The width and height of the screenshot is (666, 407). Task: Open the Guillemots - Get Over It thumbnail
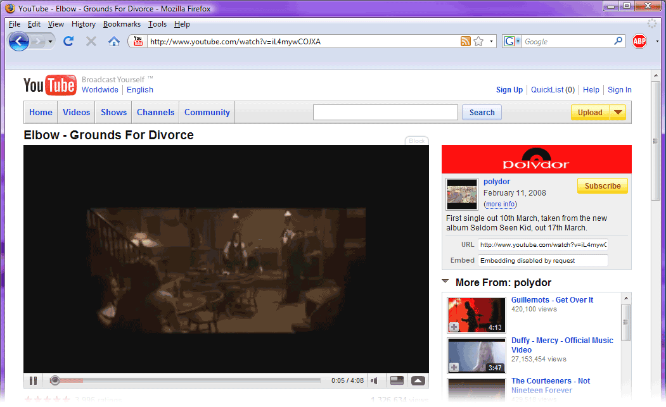[x=477, y=315]
